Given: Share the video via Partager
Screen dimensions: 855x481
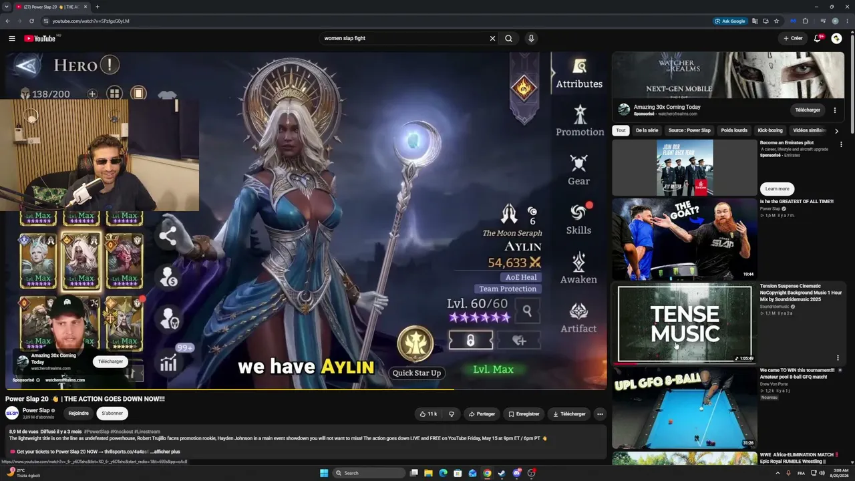Looking at the screenshot, I should click(x=482, y=414).
